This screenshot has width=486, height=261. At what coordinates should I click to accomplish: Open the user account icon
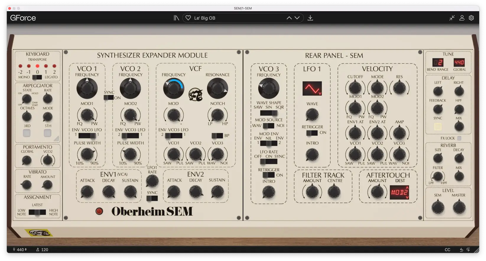tap(462, 18)
